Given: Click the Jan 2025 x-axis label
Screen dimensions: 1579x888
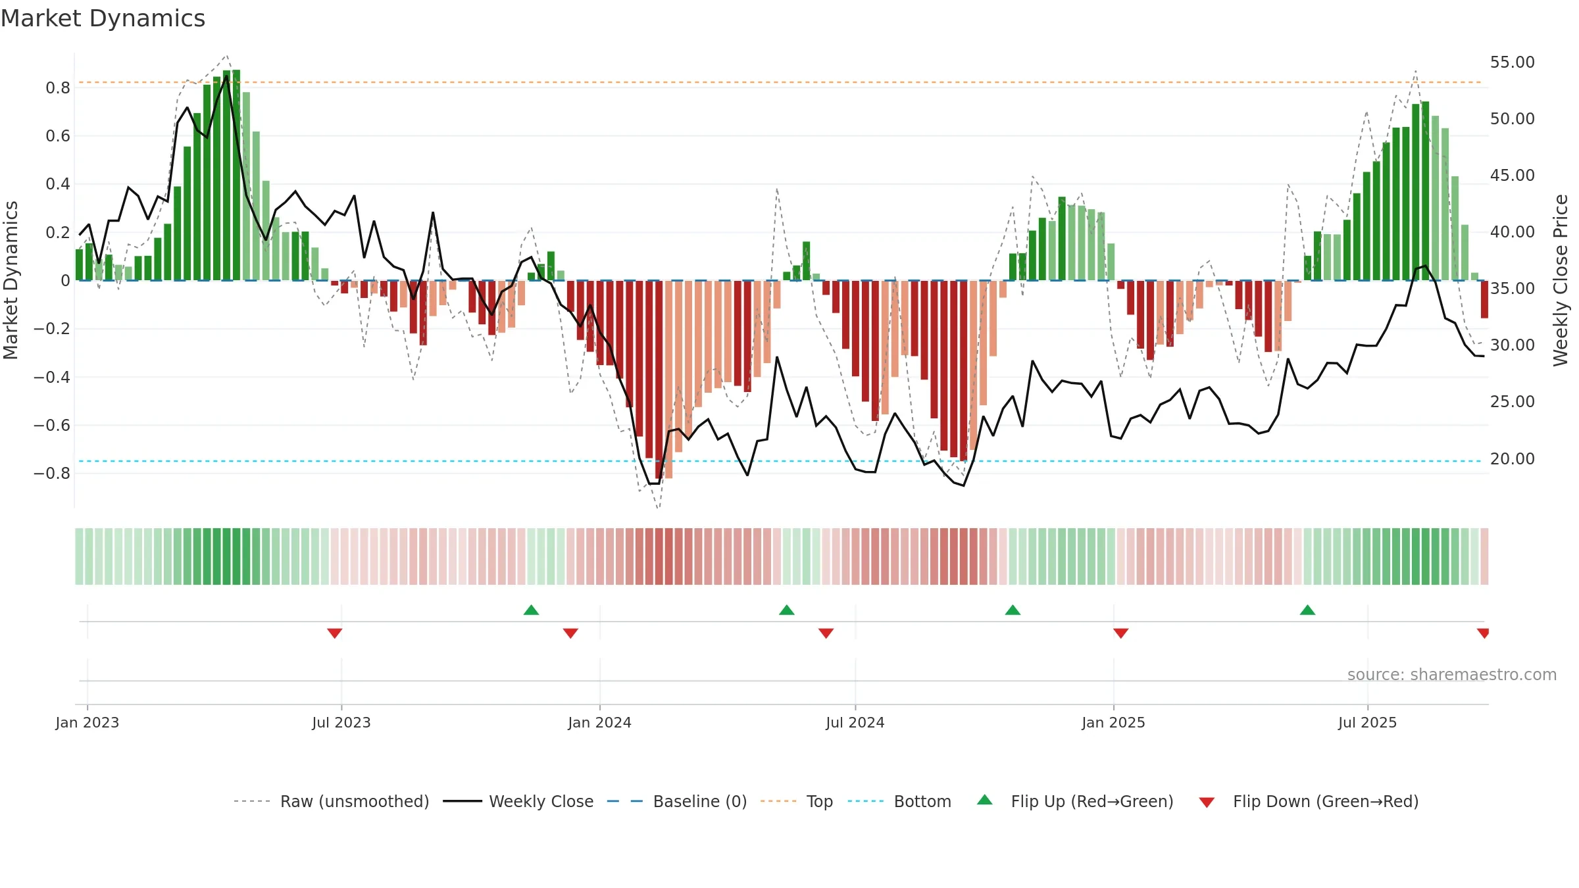Looking at the screenshot, I should [1113, 722].
